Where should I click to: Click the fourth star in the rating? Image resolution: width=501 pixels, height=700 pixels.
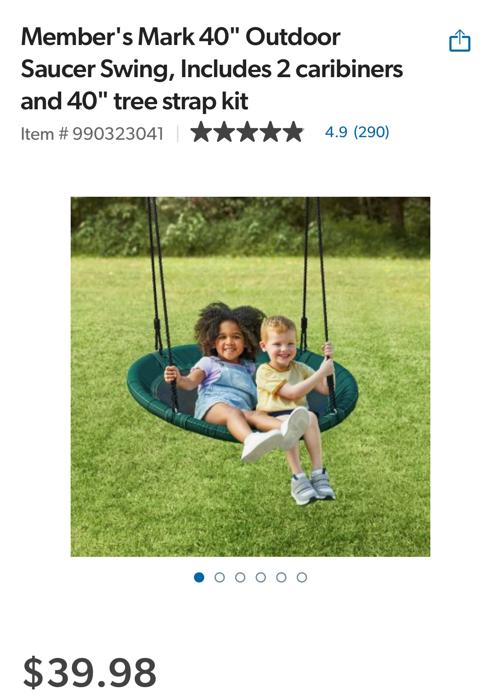(x=271, y=132)
